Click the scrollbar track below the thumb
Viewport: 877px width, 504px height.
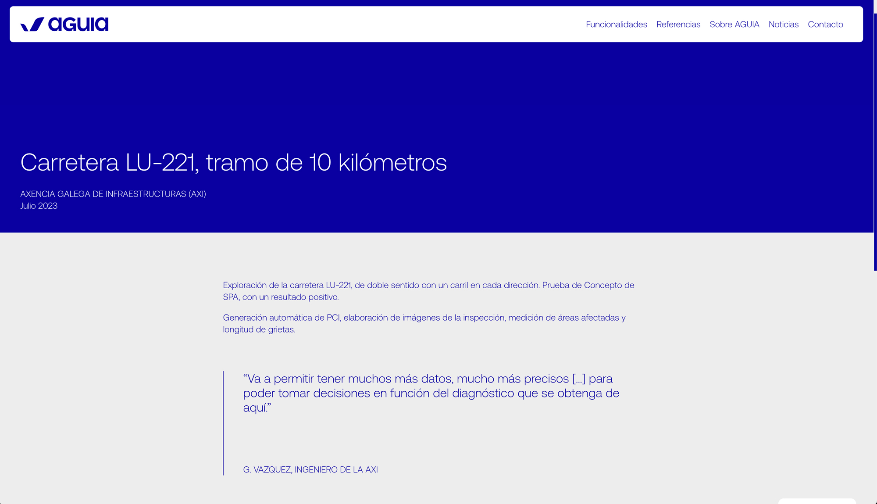pos(875,386)
